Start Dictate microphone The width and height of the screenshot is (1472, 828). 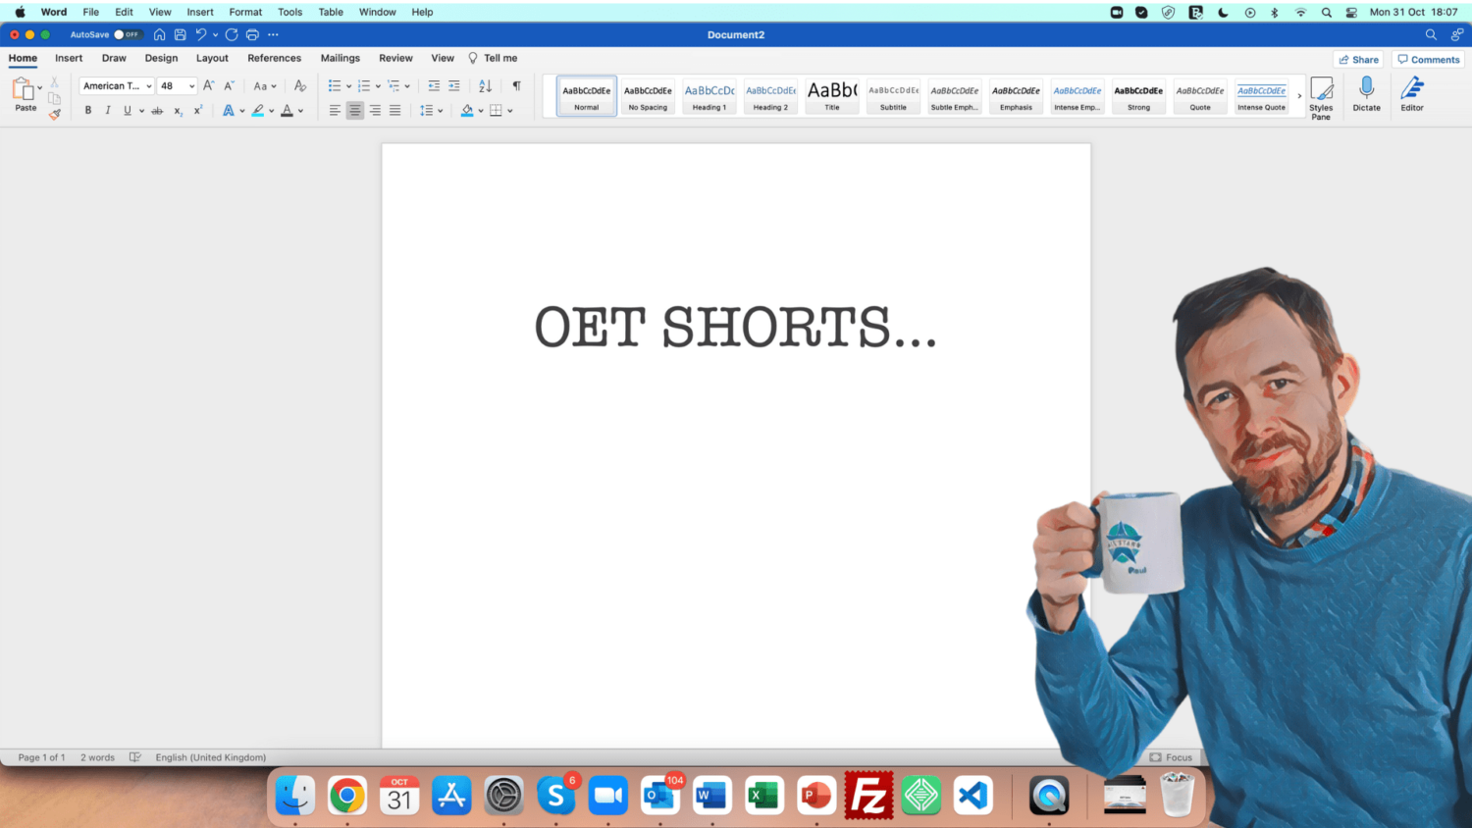click(1366, 95)
